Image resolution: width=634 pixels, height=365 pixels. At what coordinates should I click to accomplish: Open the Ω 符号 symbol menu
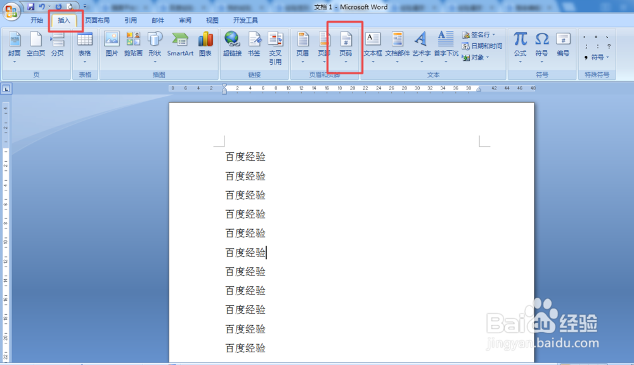[542, 47]
